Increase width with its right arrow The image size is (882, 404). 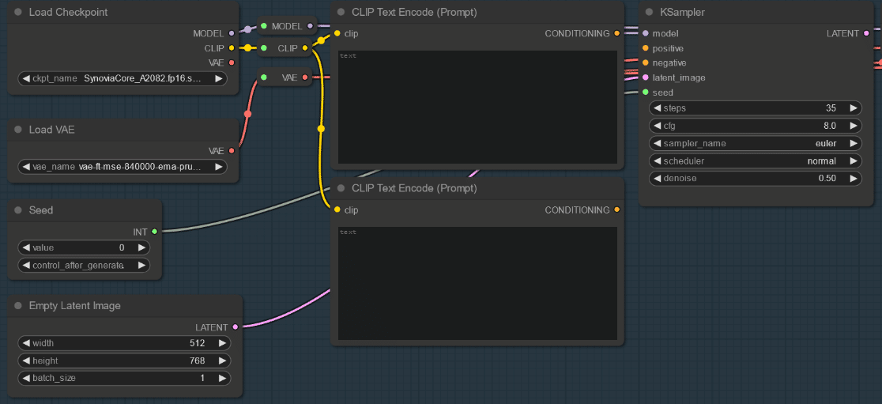(222, 343)
